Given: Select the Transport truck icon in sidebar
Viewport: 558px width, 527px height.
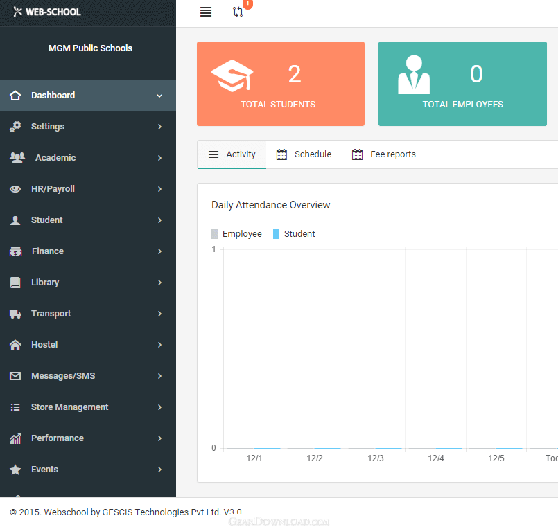Looking at the screenshot, I should click(15, 314).
